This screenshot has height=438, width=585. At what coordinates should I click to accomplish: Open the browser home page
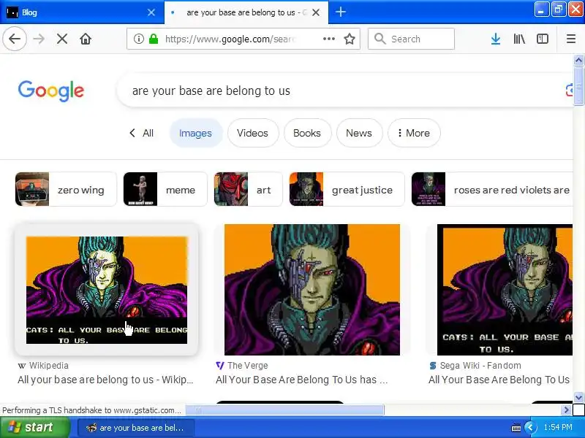[x=86, y=39]
